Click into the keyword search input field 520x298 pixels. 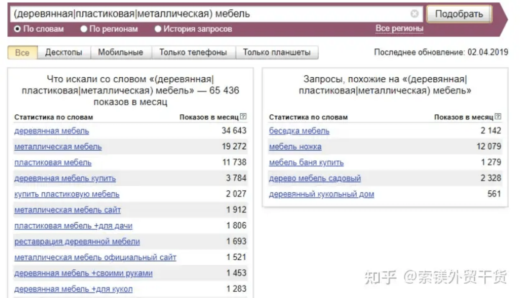211,14
